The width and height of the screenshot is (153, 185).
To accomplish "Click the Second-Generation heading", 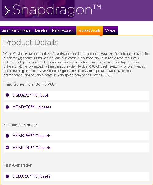I will click(21, 125).
